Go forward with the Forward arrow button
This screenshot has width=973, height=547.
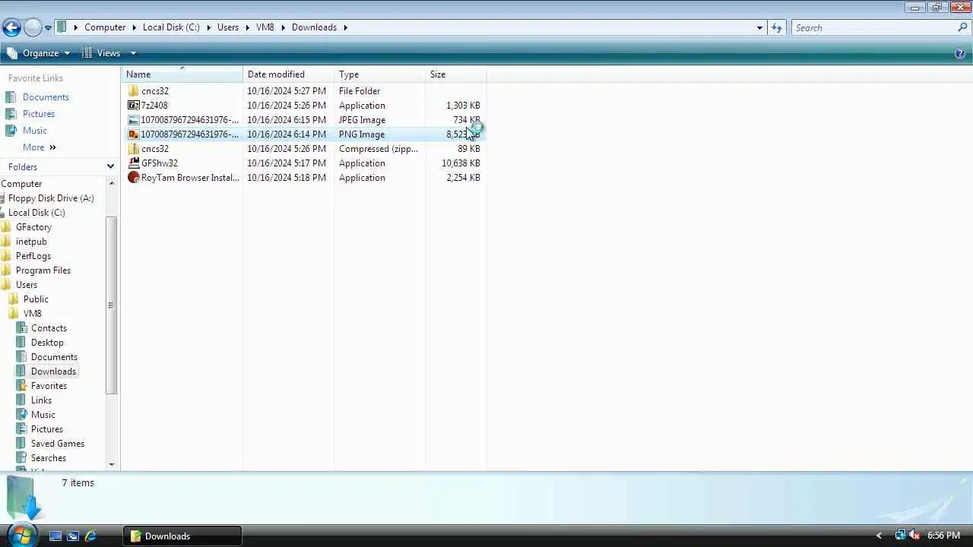(33, 27)
